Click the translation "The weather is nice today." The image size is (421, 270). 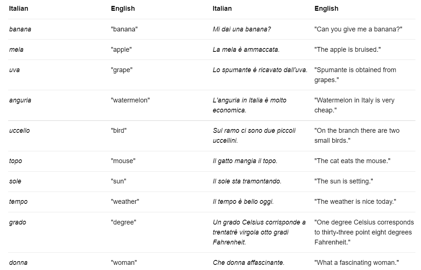tap(355, 202)
